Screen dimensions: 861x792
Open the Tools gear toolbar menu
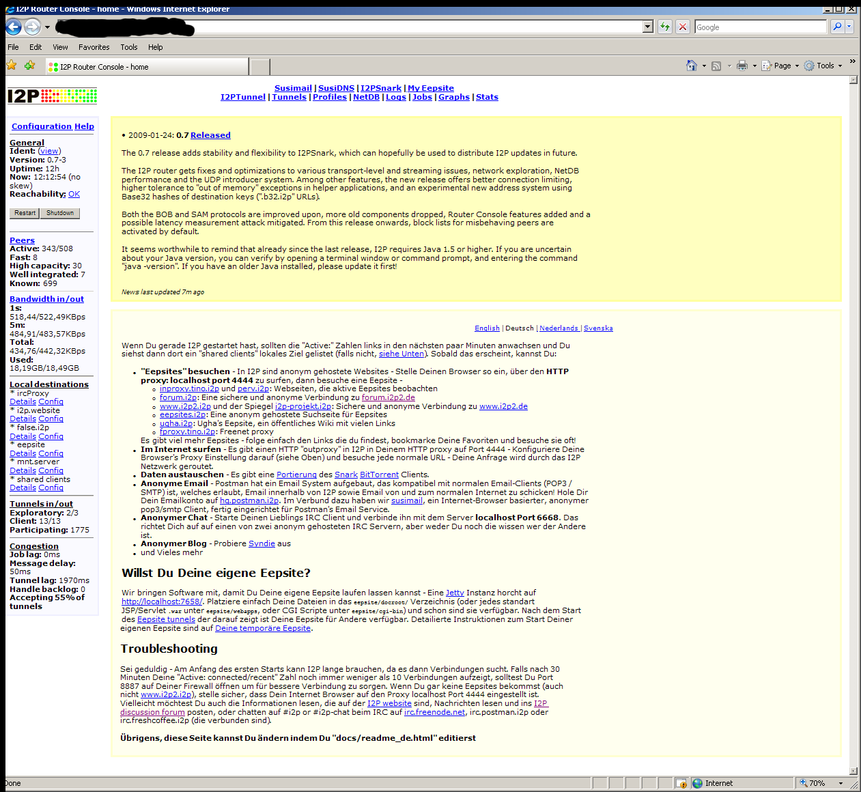(x=823, y=66)
